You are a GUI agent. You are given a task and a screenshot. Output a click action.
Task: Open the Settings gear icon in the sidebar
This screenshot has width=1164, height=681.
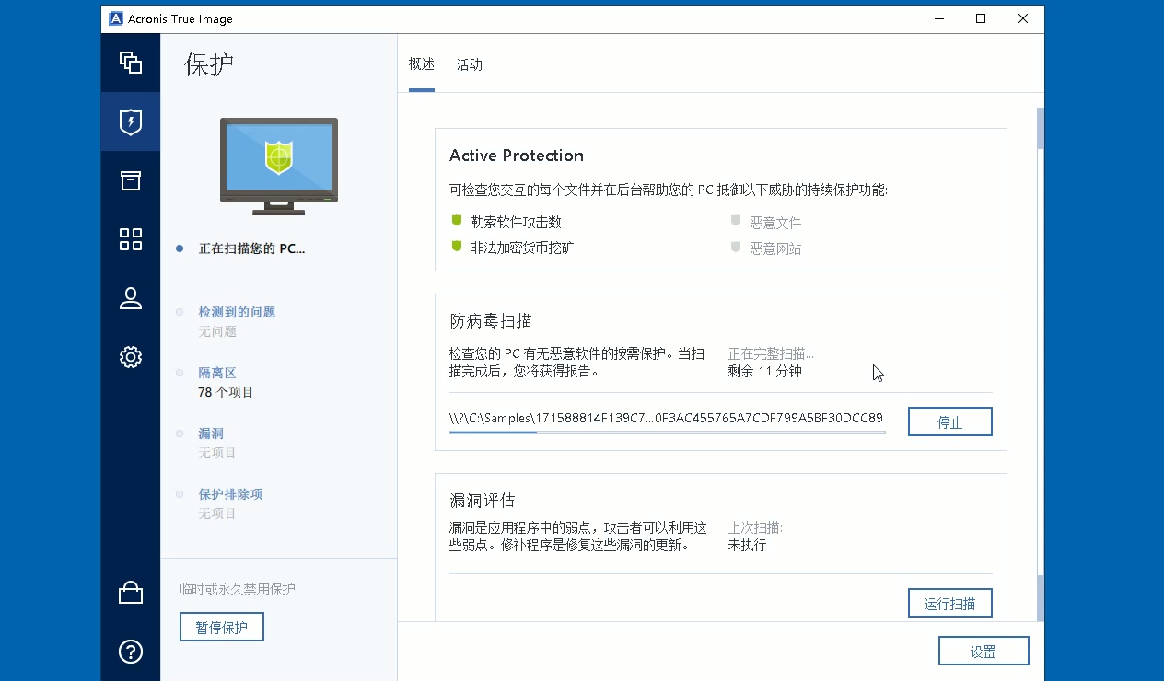tap(131, 357)
